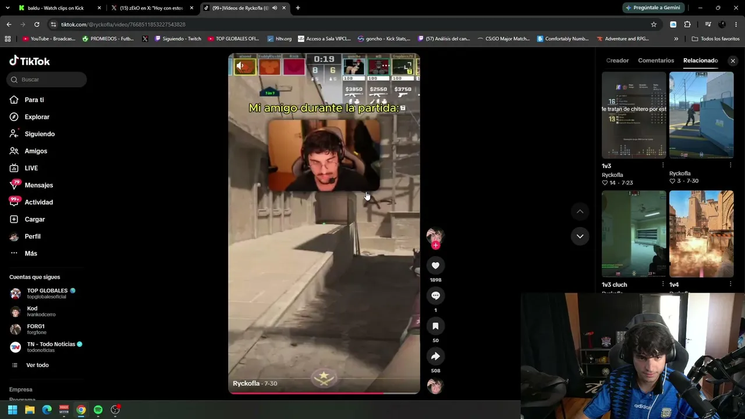Open options menu for the 1v4 video
The image size is (745, 419).
pyautogui.click(x=730, y=285)
